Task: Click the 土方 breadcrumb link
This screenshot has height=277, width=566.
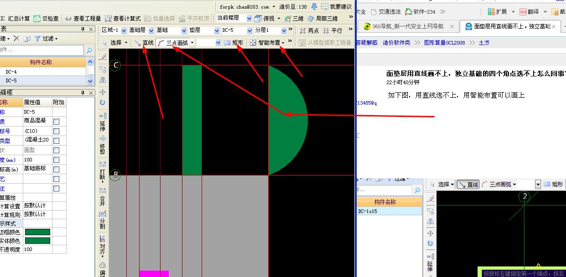Action: (484, 43)
